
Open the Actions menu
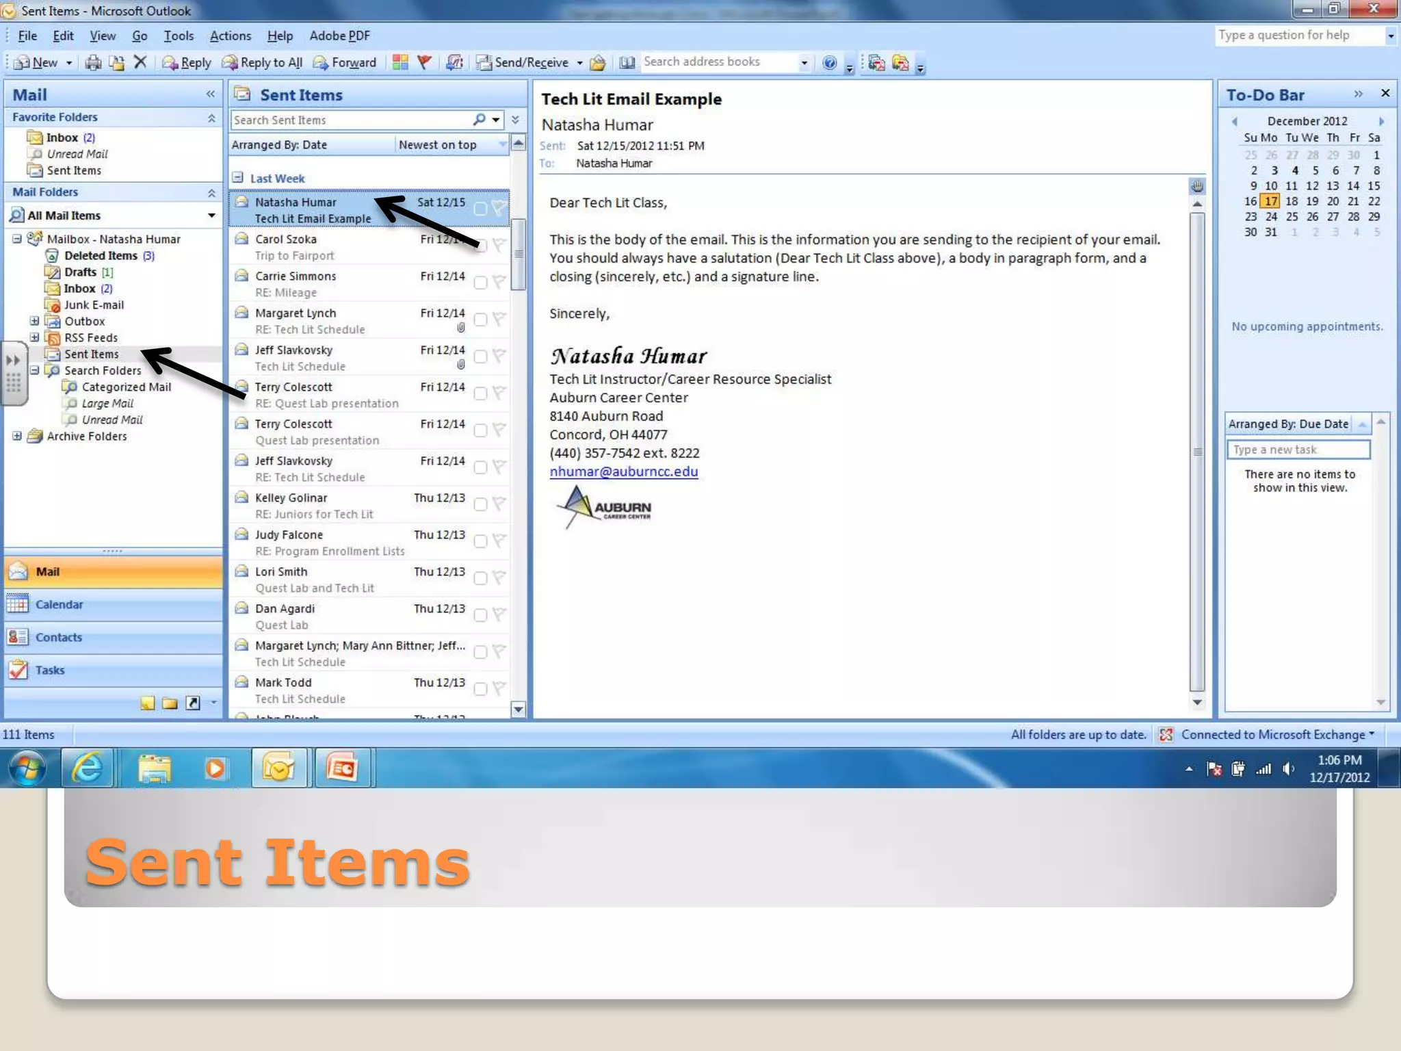click(x=230, y=36)
